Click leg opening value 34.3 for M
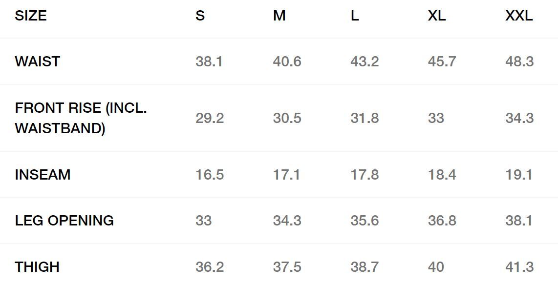Viewport: 558px width, 285px height. [x=287, y=221]
